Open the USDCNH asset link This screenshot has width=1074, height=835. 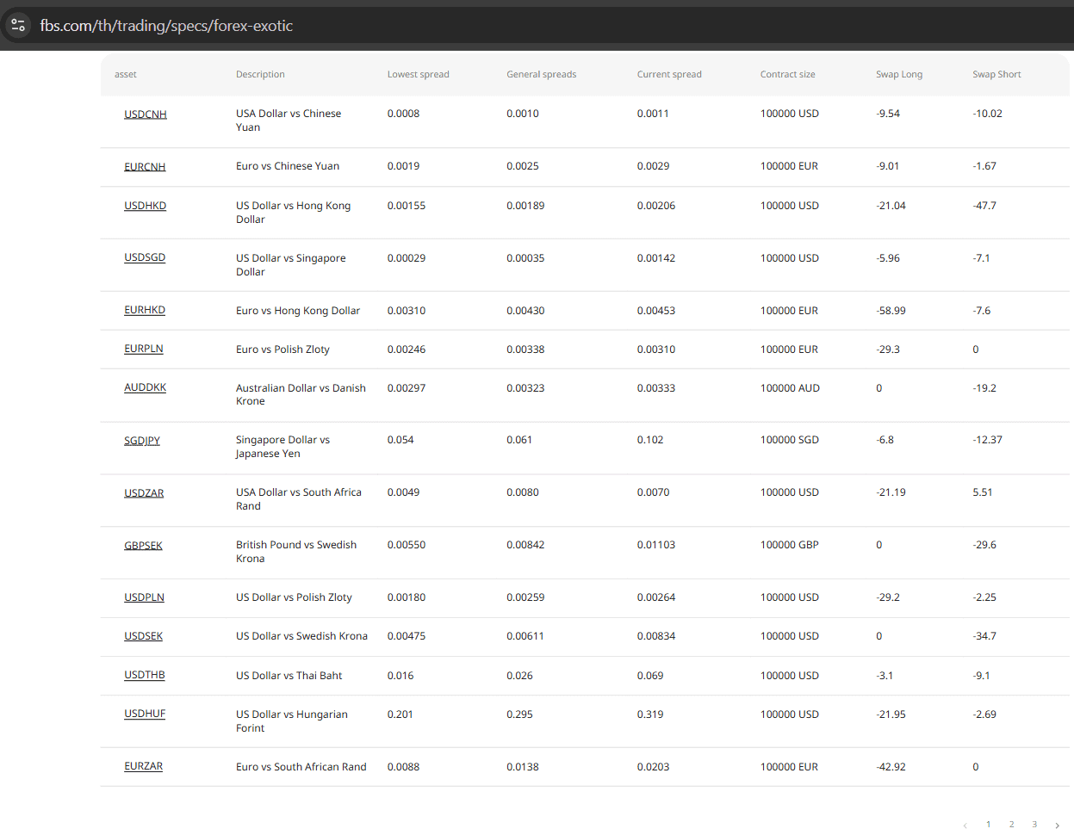146,114
